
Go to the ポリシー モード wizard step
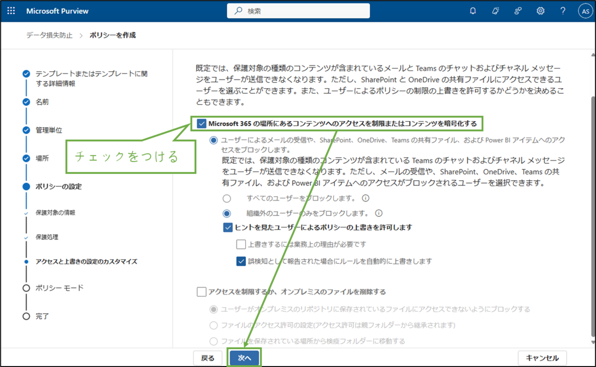pyautogui.click(x=60, y=288)
